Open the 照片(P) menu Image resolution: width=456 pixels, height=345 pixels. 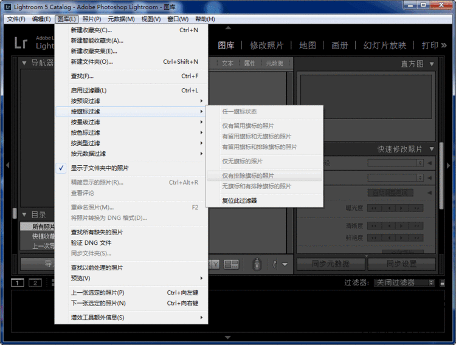pos(92,19)
